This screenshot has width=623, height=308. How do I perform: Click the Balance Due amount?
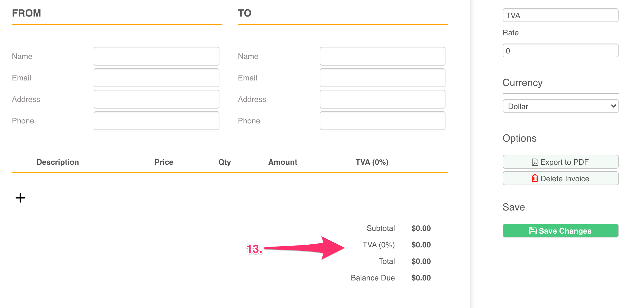click(x=421, y=278)
